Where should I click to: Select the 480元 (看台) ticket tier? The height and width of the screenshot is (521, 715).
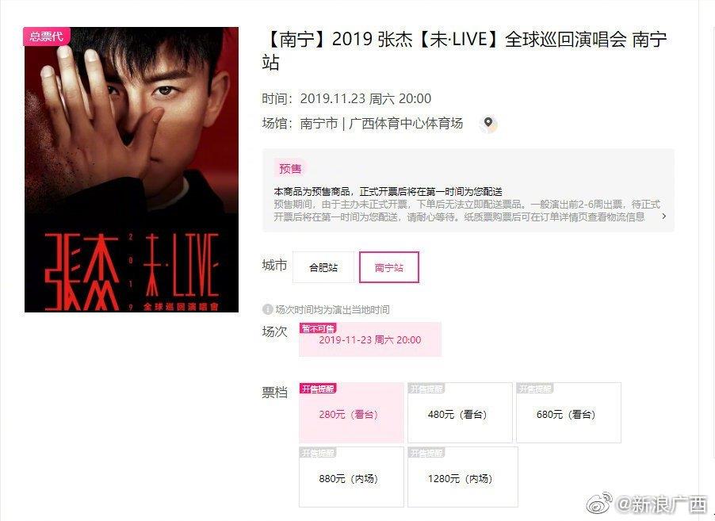point(460,412)
